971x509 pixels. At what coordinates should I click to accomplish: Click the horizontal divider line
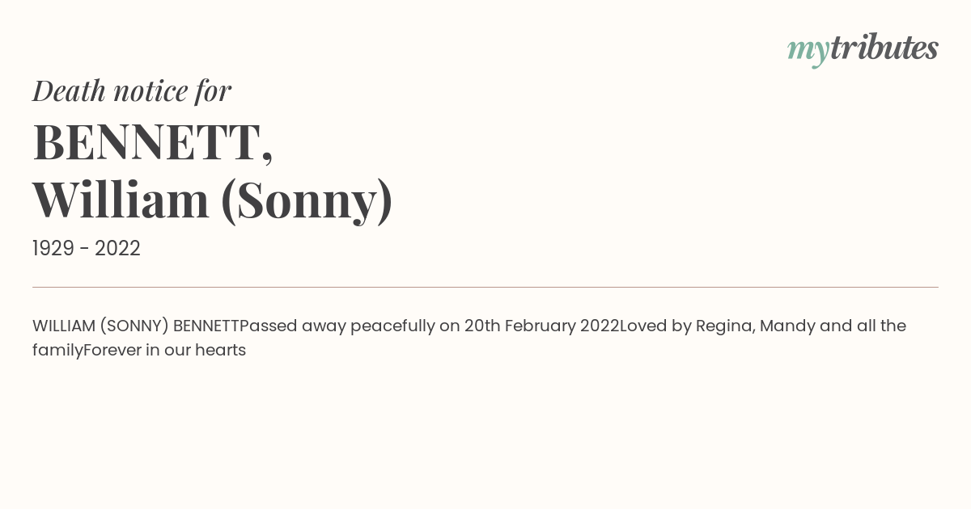pyautogui.click(x=485, y=287)
